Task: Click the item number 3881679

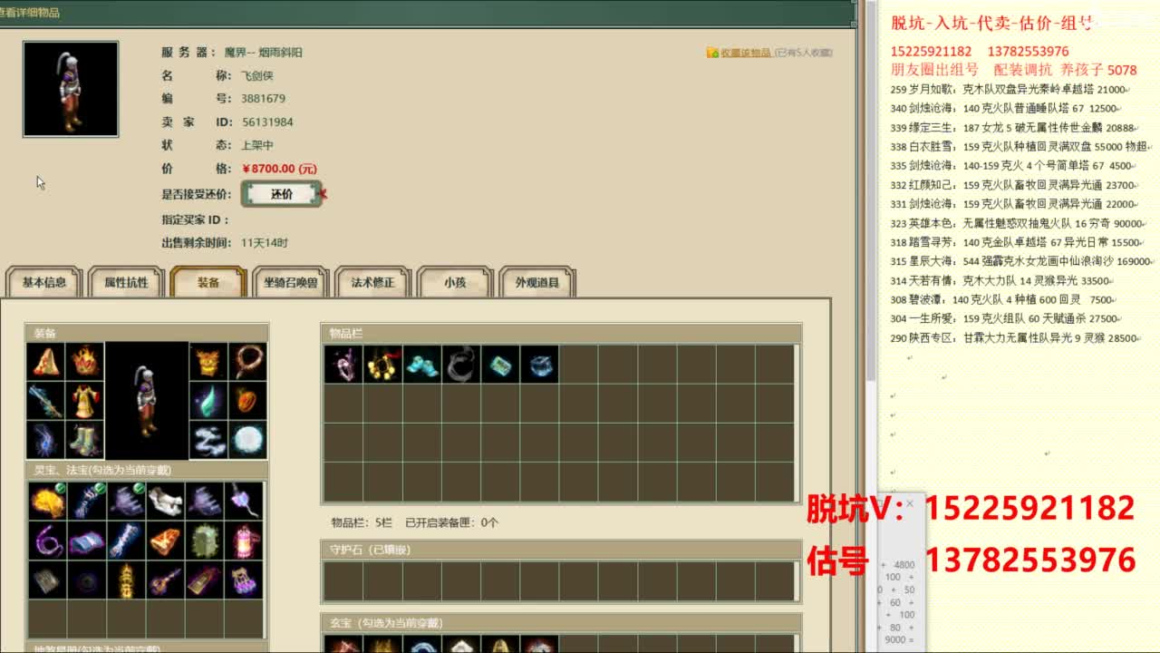Action: [263, 99]
